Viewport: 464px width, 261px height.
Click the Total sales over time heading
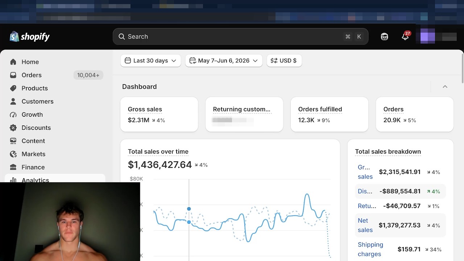(x=158, y=152)
